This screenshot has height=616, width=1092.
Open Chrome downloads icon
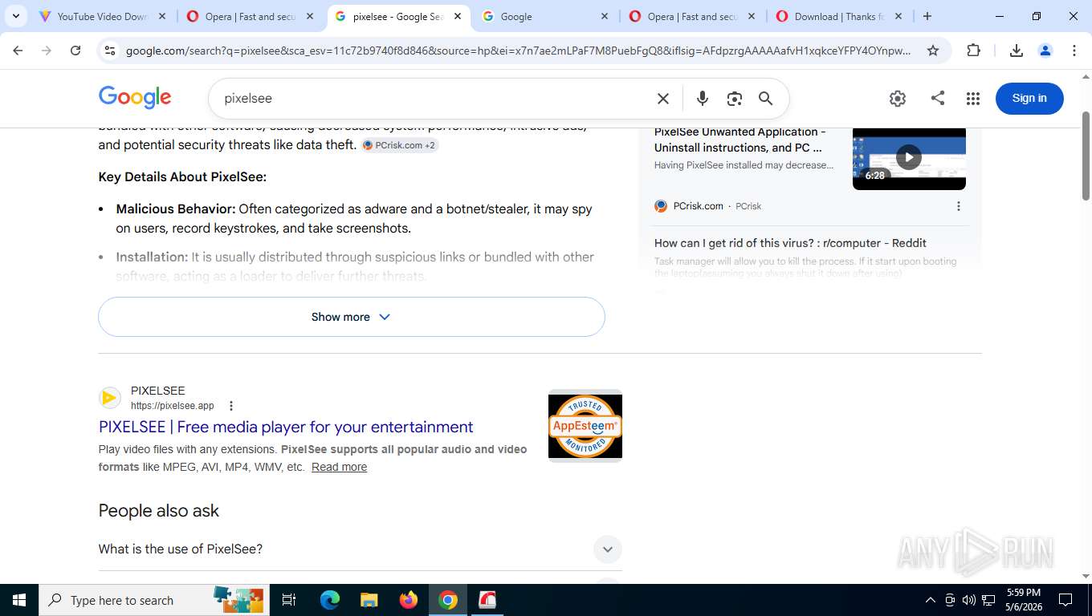coord(1016,51)
